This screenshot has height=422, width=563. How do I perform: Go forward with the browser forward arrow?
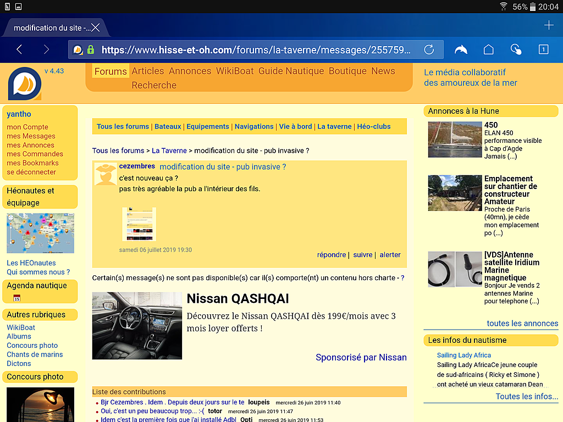[46, 49]
